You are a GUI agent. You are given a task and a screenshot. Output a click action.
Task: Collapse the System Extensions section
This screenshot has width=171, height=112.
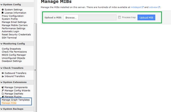pos(1,82)
